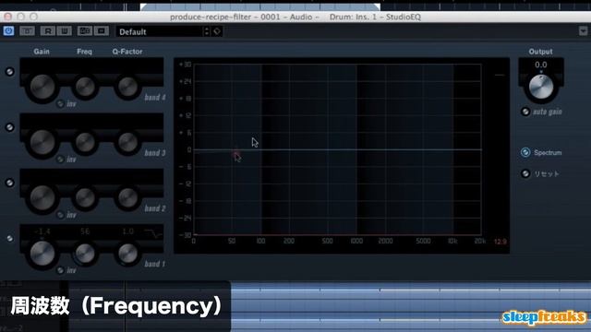Toggle the inv button for band 3

[x=60, y=160]
